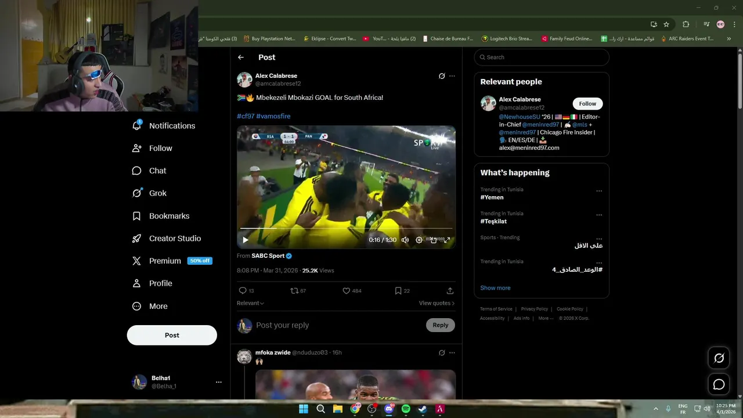Screen dimensions: 743x418
Task: Open Buy Playstation Net bookmark
Action: (269, 39)
